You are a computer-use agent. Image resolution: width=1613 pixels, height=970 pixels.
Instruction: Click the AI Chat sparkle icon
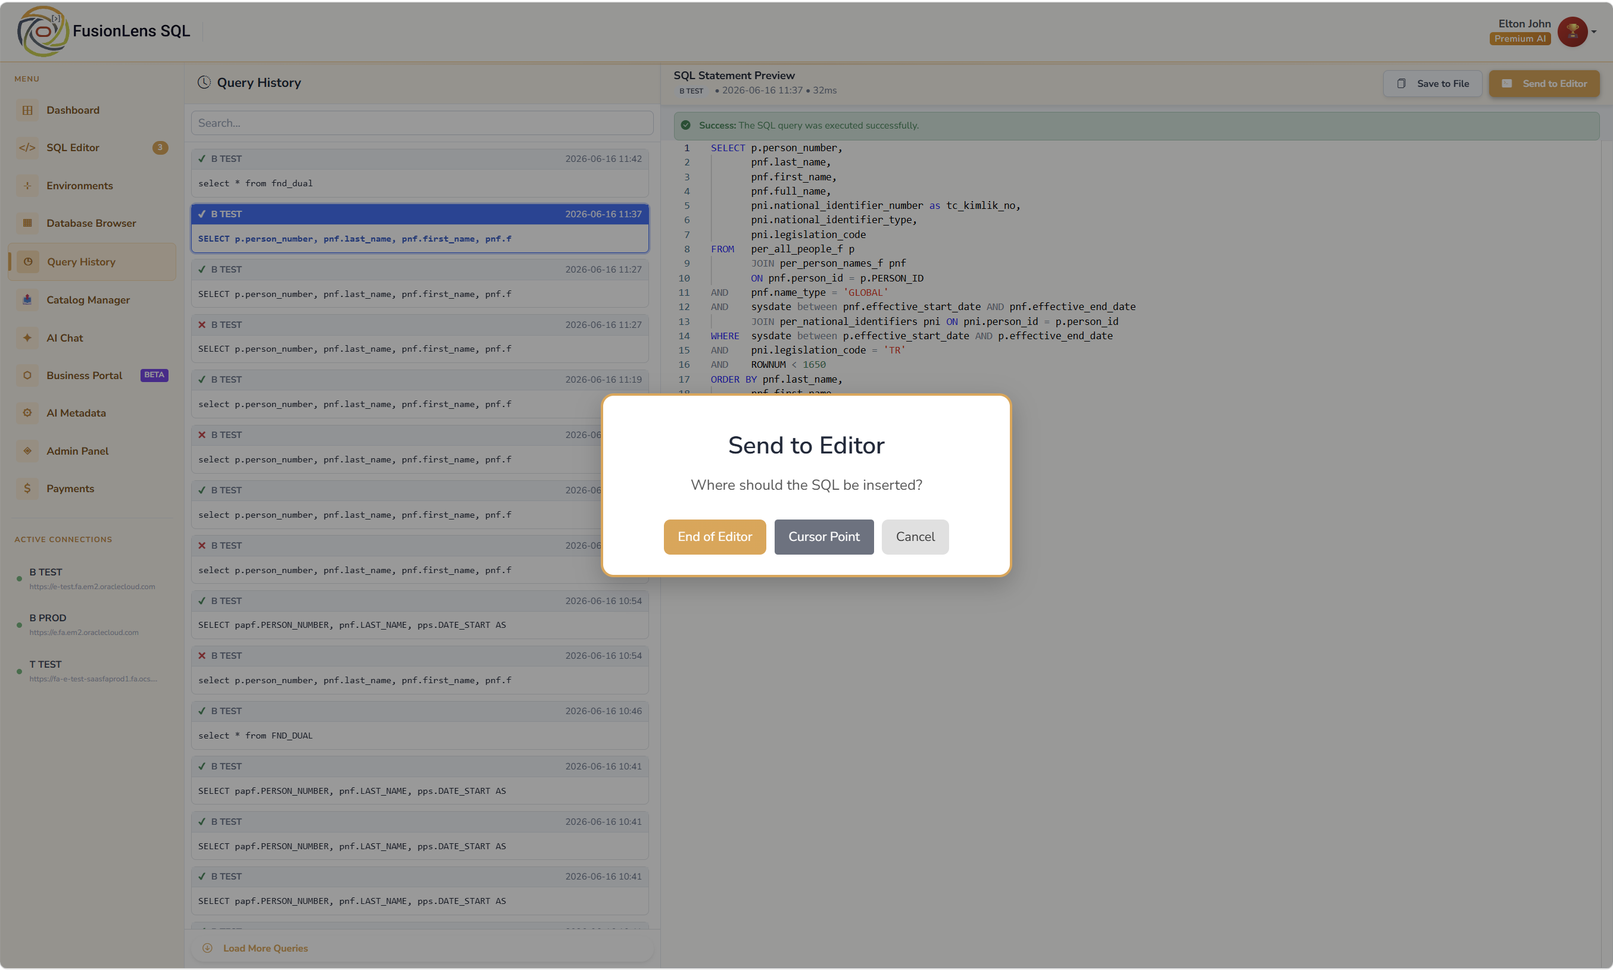pyautogui.click(x=27, y=338)
